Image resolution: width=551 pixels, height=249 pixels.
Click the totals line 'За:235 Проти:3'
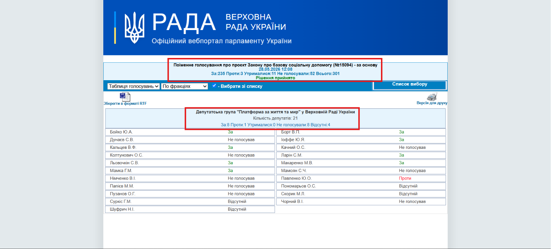(x=275, y=74)
